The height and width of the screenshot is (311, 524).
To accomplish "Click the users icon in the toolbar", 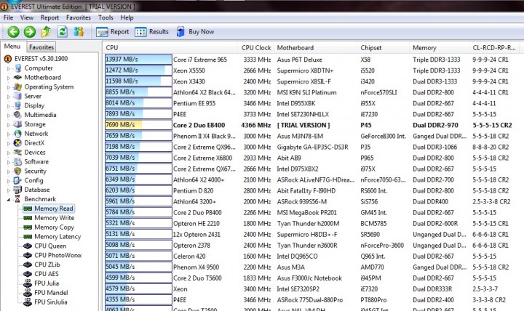I will 79,32.
